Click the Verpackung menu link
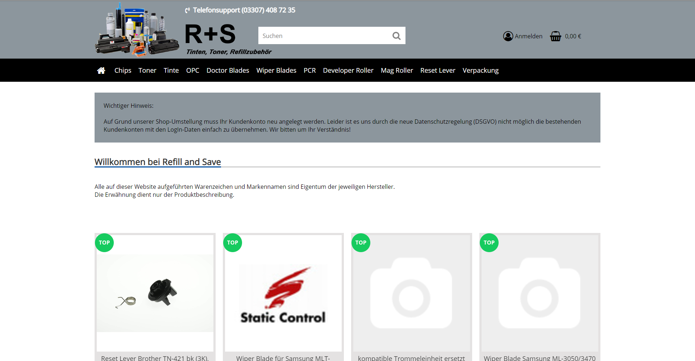The height and width of the screenshot is (361, 695). pos(480,71)
